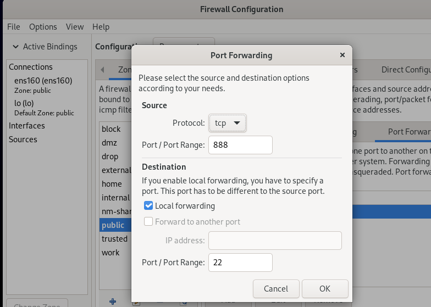Click the source Port Range field

click(240, 145)
